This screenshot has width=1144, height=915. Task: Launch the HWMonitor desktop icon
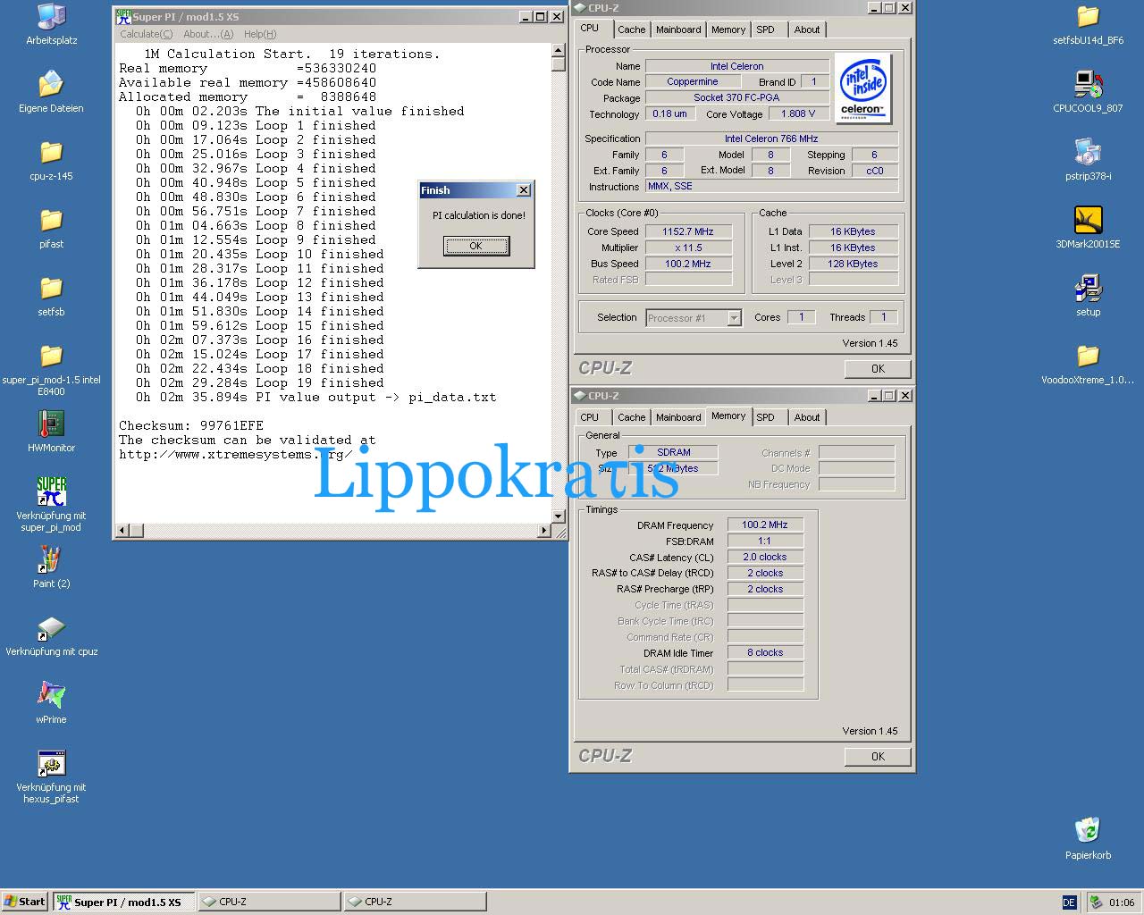click(51, 424)
